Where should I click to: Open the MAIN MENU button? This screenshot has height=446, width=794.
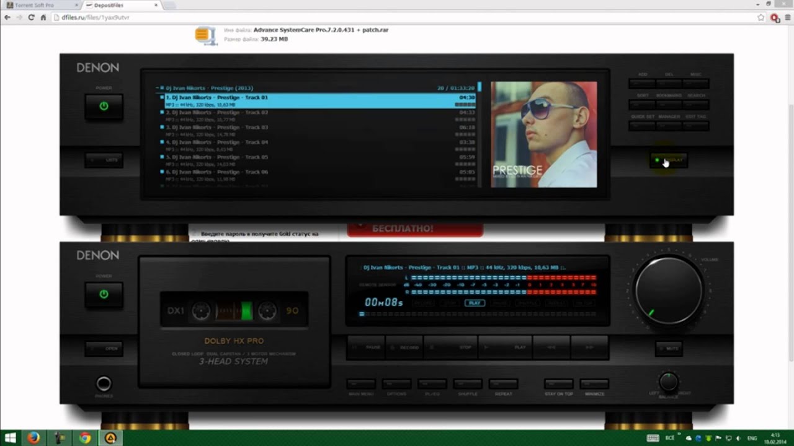[361, 384]
